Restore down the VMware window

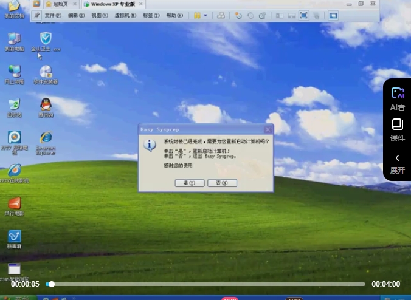click(x=361, y=4)
